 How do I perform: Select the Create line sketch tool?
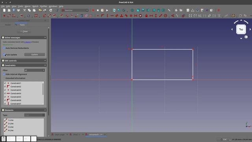[9, 16]
